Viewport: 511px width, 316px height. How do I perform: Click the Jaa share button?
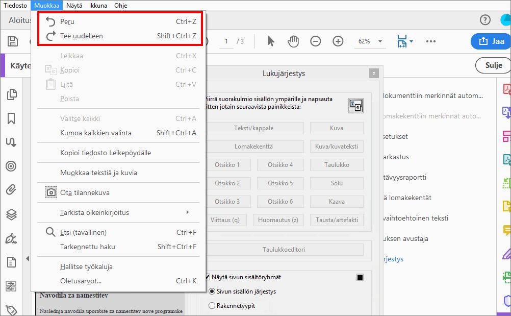pyautogui.click(x=491, y=41)
